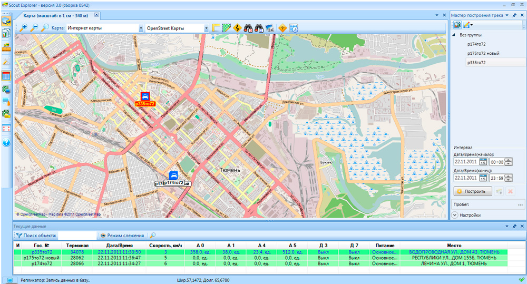Sort by the Терминал column header

point(77,246)
